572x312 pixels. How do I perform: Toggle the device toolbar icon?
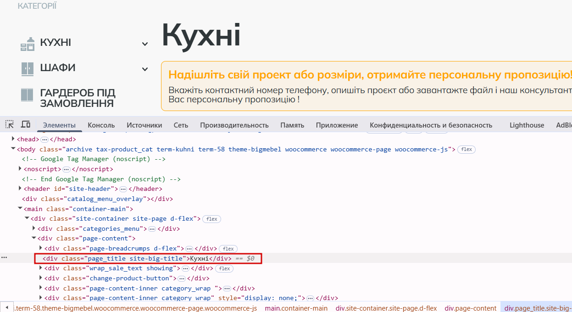(x=26, y=124)
